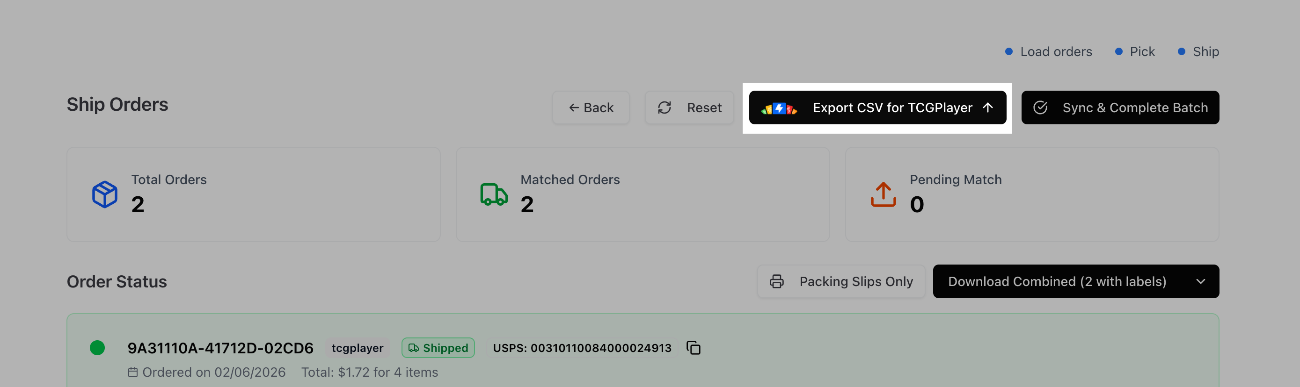
Task: Click order ID 9A31110A-41712D-02CD6
Action: 220,348
